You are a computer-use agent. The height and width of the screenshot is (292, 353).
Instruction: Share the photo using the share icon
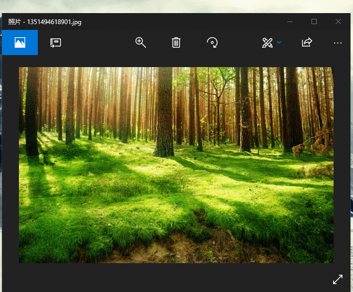point(307,42)
